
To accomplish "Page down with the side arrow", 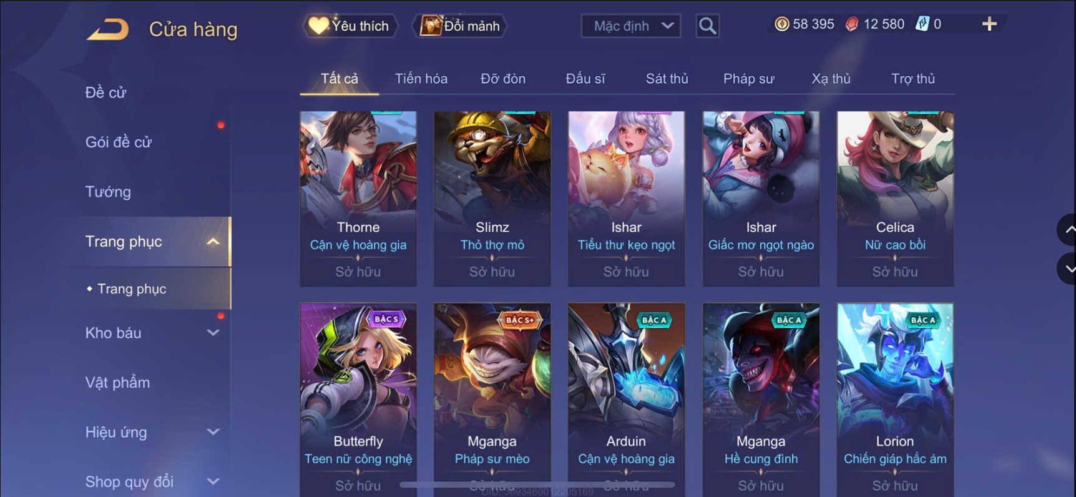I will click(1067, 269).
